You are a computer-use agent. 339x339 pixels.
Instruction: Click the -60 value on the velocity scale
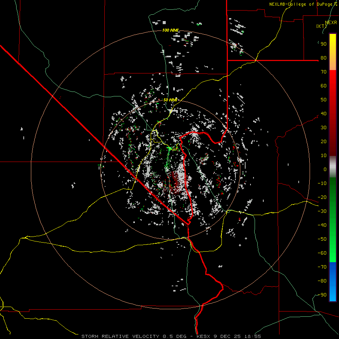pos(322,253)
